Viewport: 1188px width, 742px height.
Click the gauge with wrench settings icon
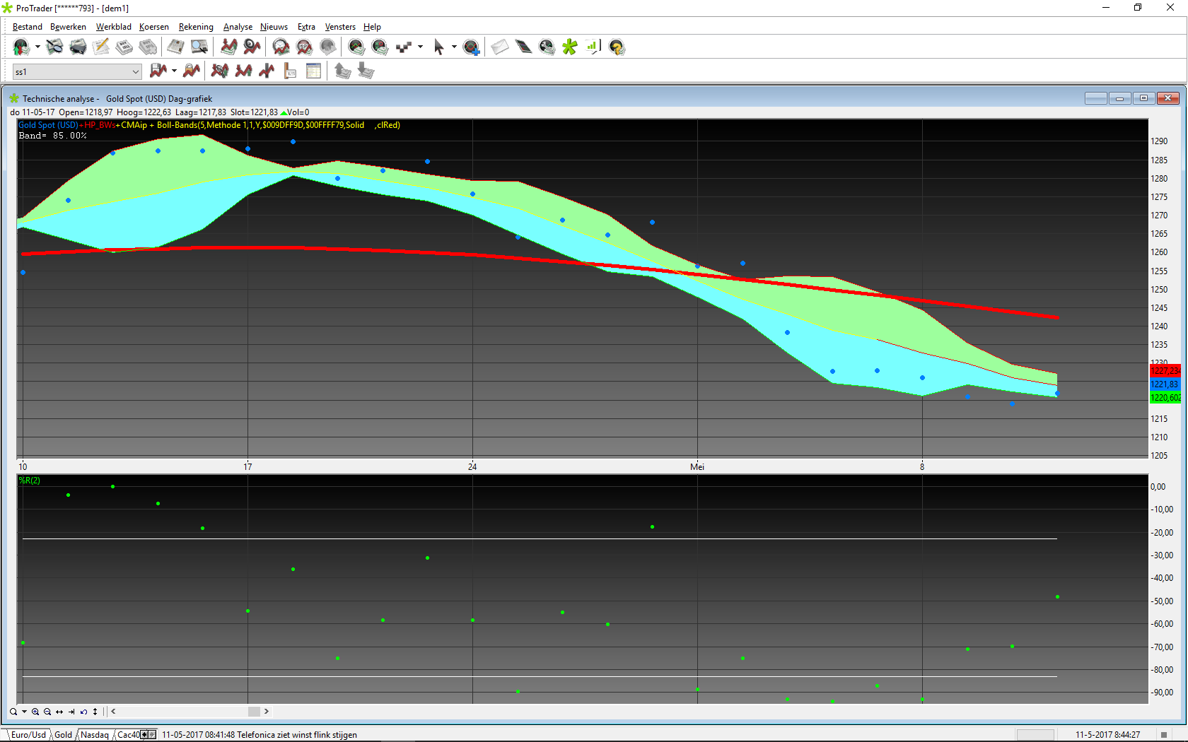(x=547, y=47)
